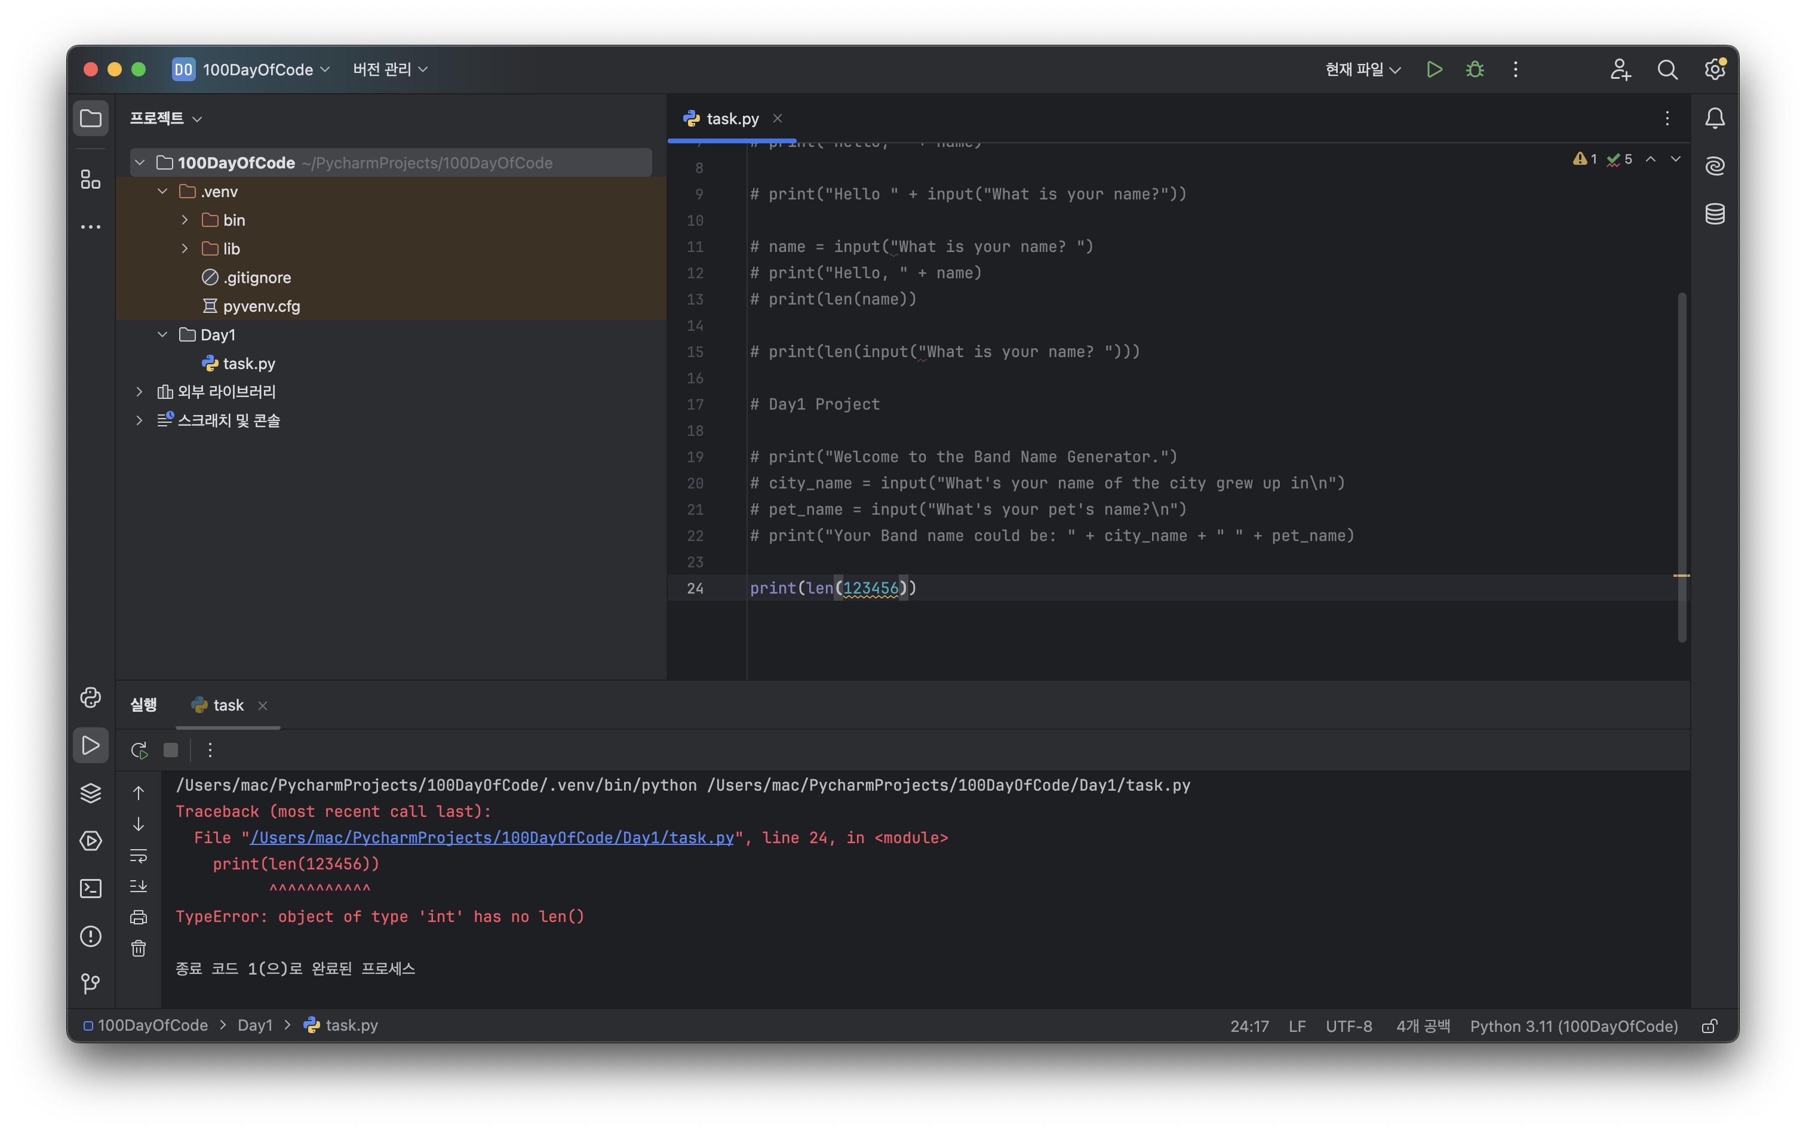Run the current file with the green play icon
The width and height of the screenshot is (1806, 1131).
click(1433, 69)
